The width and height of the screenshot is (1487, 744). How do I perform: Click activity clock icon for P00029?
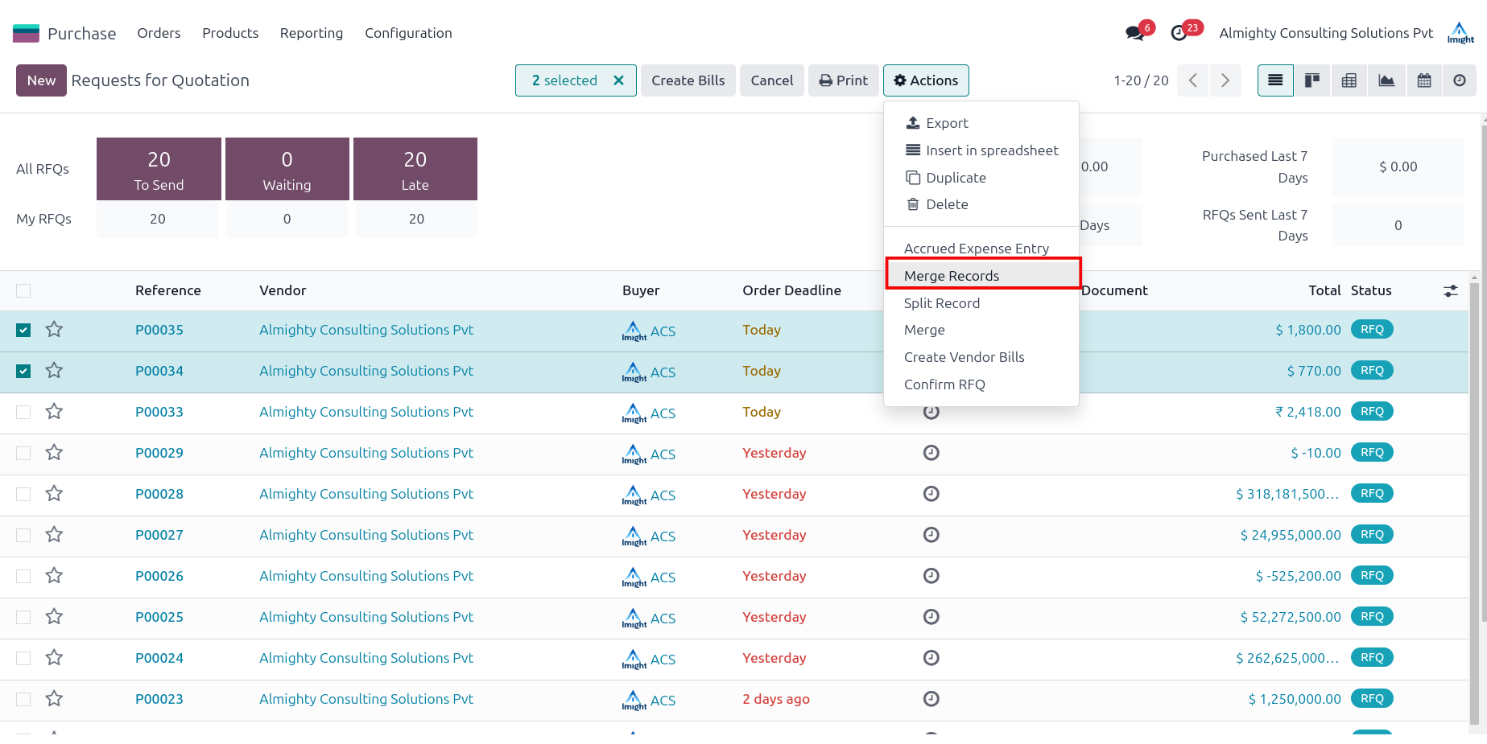pos(931,453)
